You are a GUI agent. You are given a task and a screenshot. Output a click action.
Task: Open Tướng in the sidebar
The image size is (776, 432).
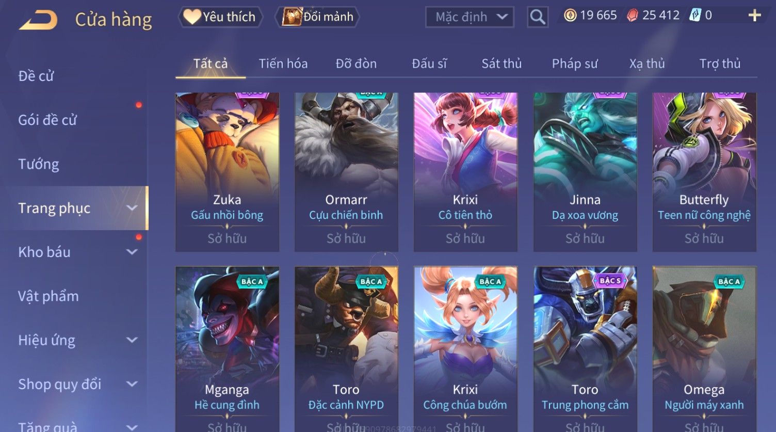[x=39, y=164]
